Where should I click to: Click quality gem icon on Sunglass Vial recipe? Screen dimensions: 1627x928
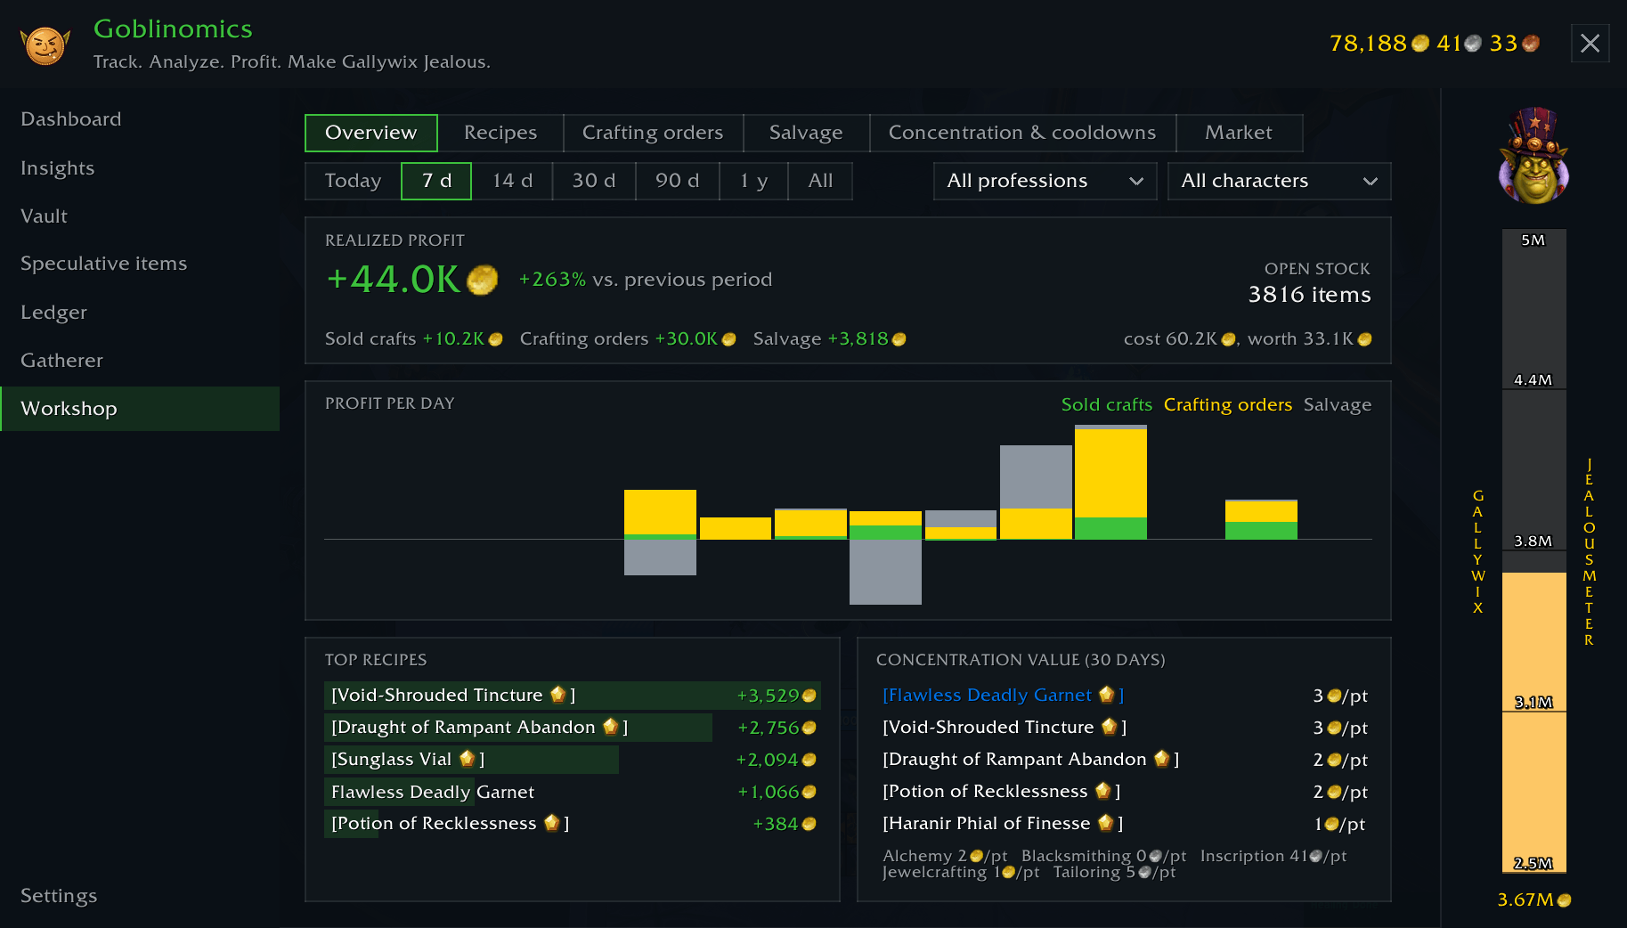click(468, 758)
